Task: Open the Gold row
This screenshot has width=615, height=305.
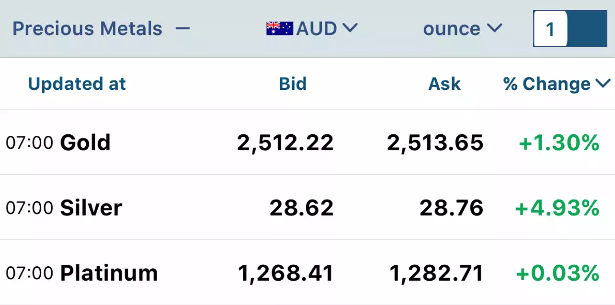Action: tap(307, 142)
